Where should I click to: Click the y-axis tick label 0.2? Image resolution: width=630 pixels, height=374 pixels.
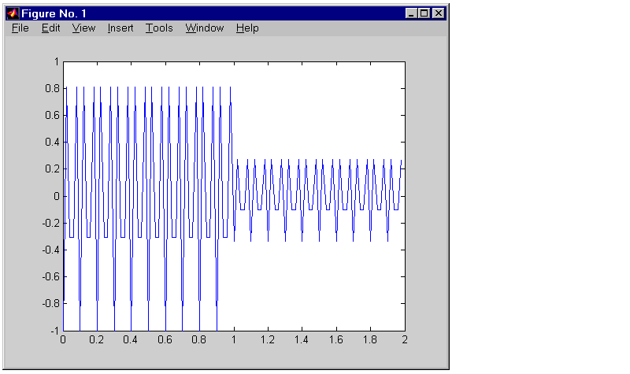pyautogui.click(x=51, y=169)
